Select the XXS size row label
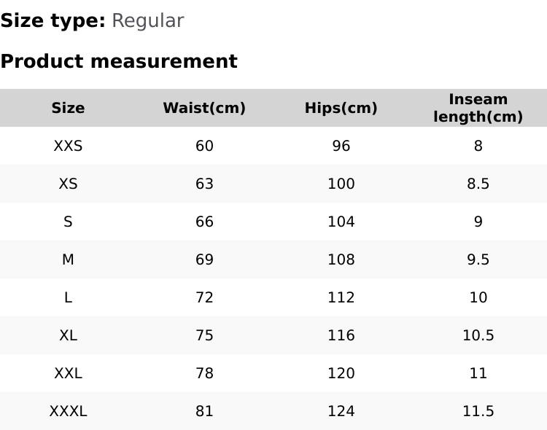 (68, 146)
